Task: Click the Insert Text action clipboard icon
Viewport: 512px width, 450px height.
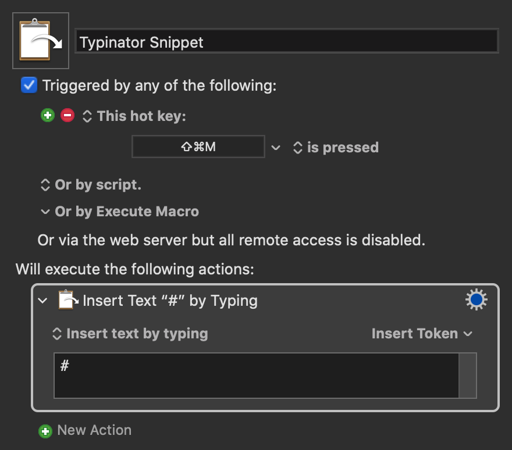Action: pyautogui.click(x=68, y=299)
